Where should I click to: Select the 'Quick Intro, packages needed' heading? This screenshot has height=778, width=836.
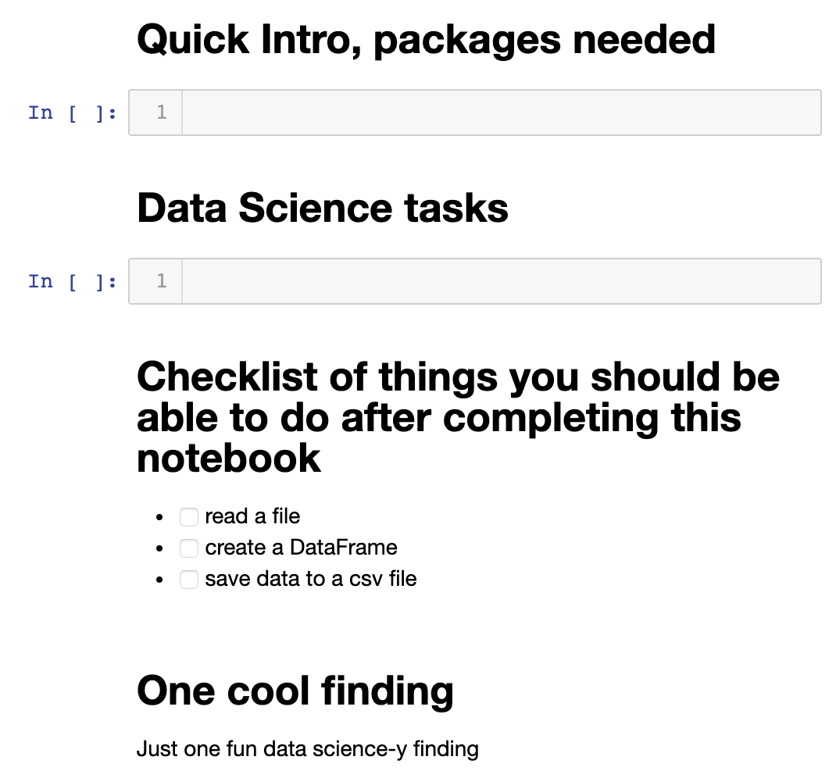coord(426,39)
